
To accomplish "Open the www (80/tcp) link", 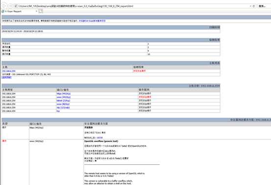I will (63, 104).
